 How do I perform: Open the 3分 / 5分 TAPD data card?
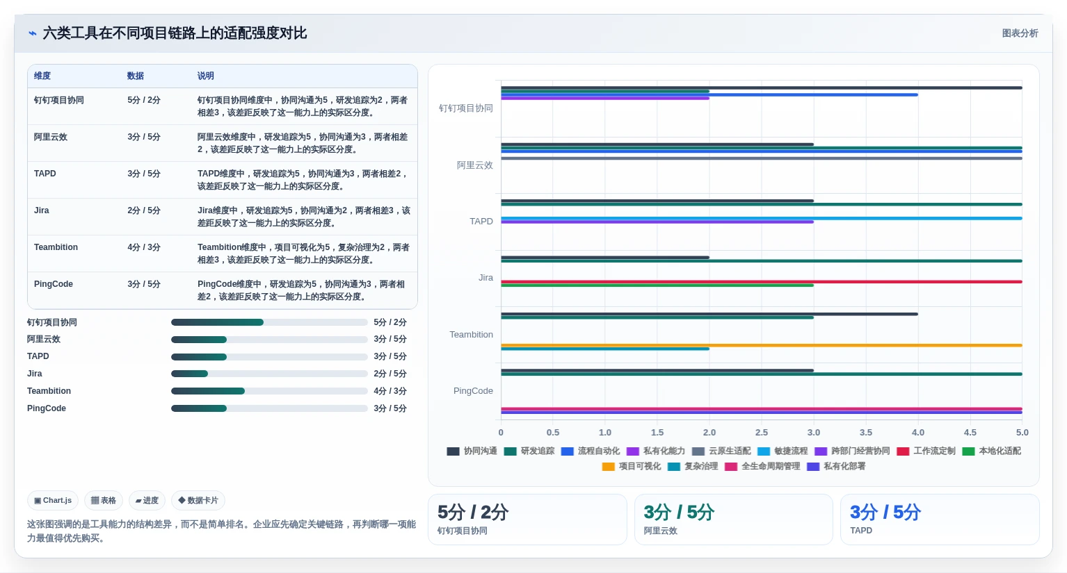[x=940, y=520]
